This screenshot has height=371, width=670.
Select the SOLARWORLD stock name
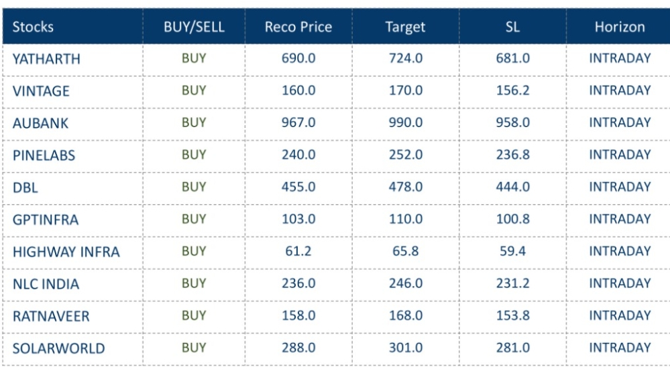tap(58, 348)
